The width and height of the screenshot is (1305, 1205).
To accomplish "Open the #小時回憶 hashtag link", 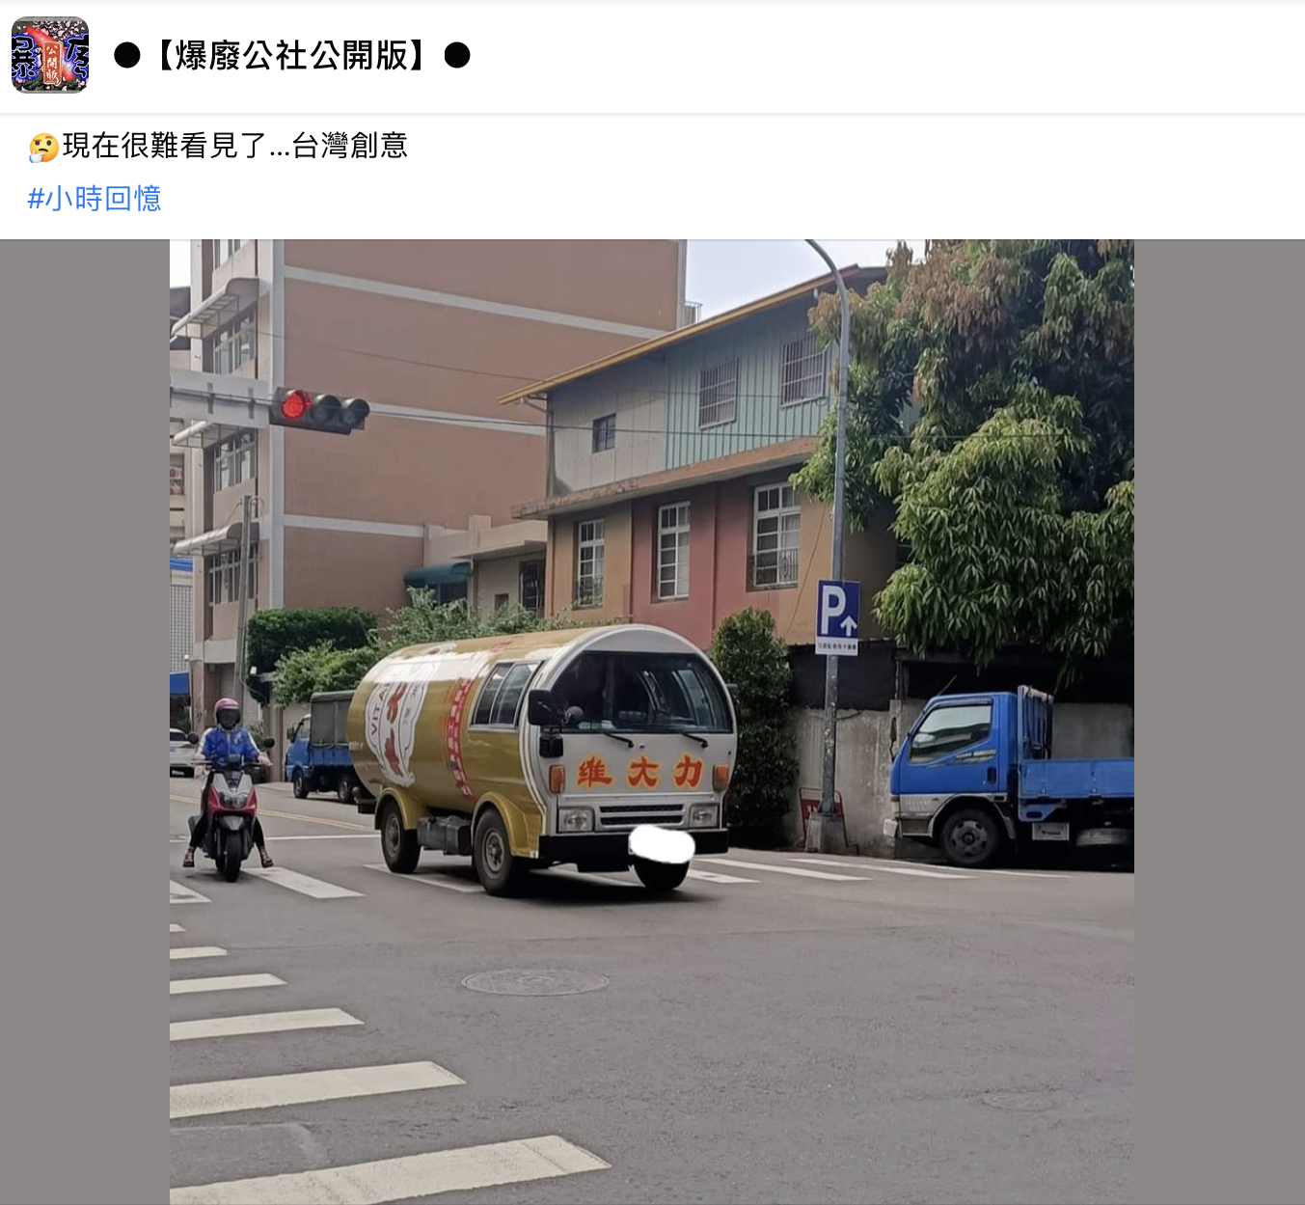I will pos(95,199).
